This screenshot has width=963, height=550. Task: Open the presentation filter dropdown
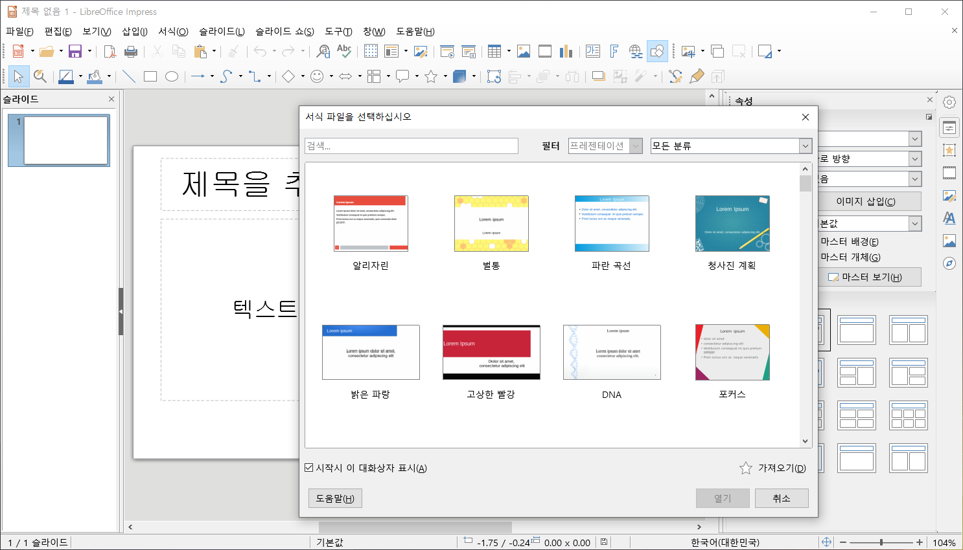[x=636, y=146]
